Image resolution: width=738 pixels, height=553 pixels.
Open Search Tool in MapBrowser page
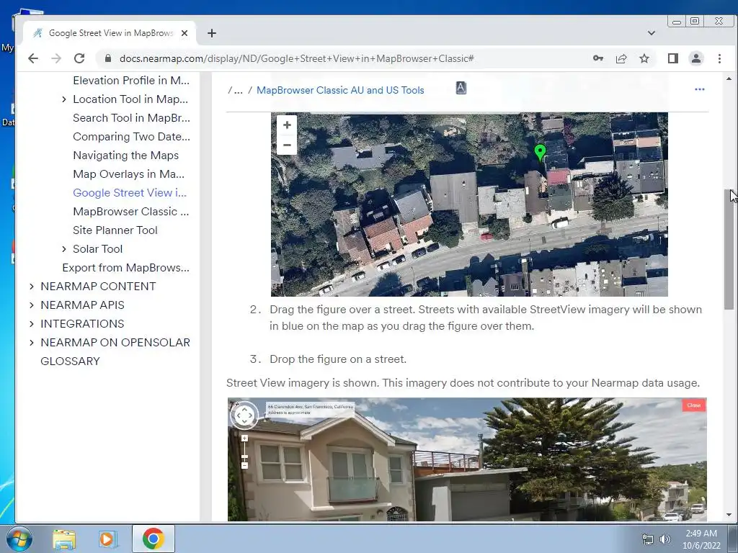tap(131, 118)
